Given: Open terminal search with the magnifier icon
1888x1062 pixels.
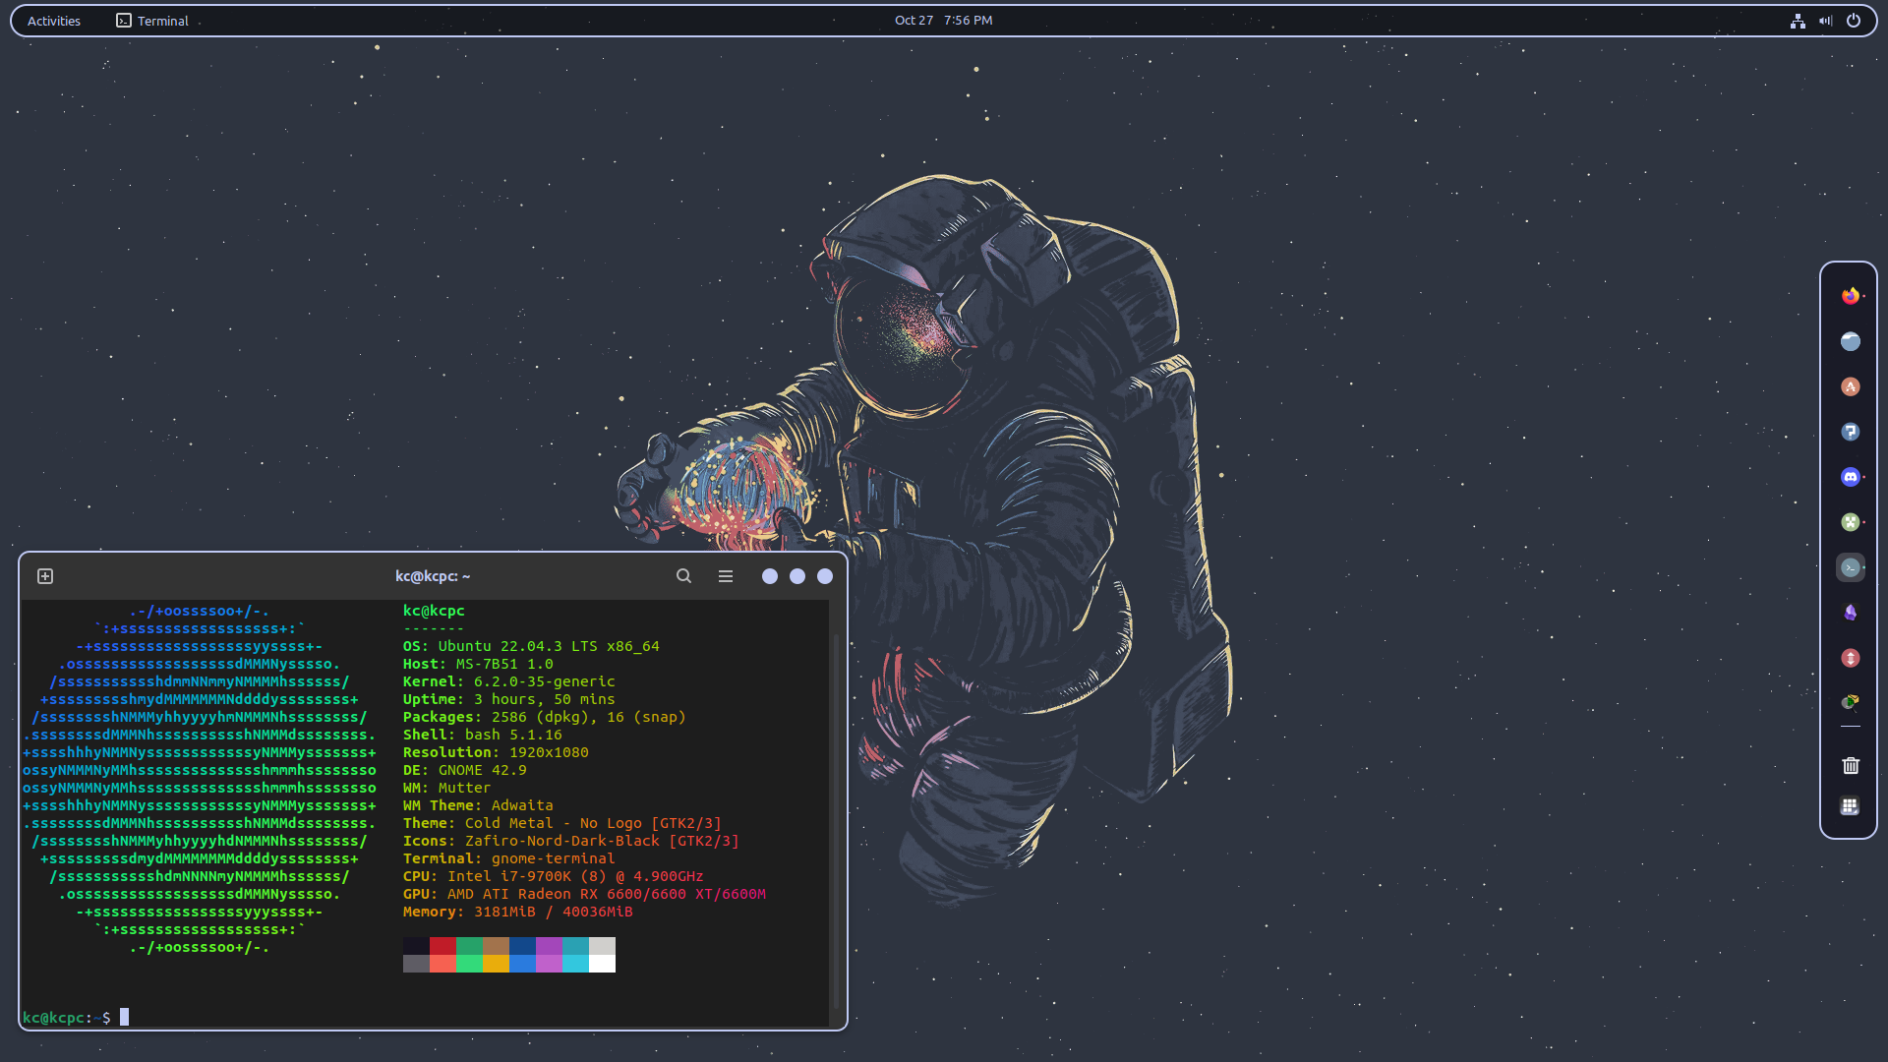Looking at the screenshot, I should [x=683, y=576].
